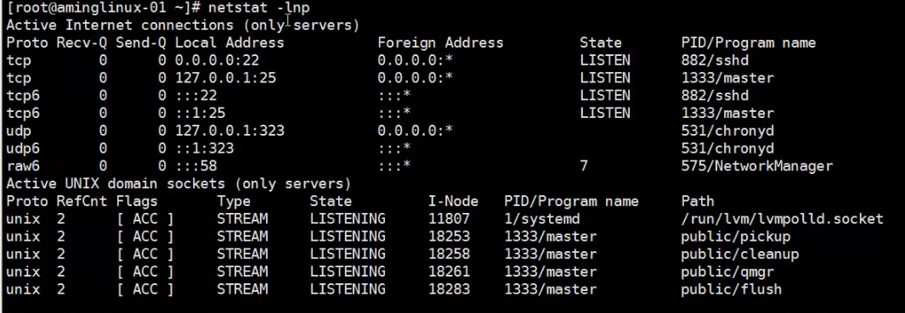This screenshot has height=313, width=905.
Task: Click state value "7" in raw6 row
Action: click(x=584, y=166)
